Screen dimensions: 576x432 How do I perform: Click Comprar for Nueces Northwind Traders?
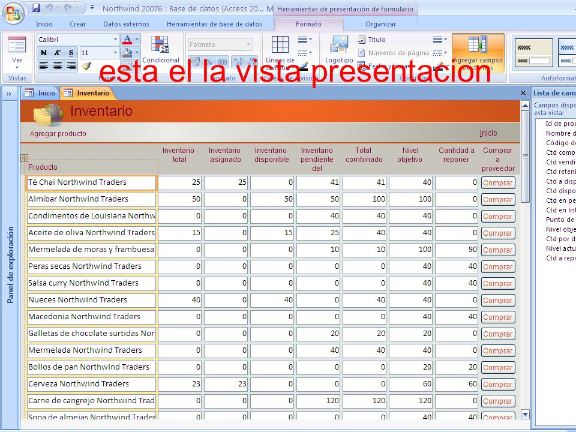coord(498,300)
